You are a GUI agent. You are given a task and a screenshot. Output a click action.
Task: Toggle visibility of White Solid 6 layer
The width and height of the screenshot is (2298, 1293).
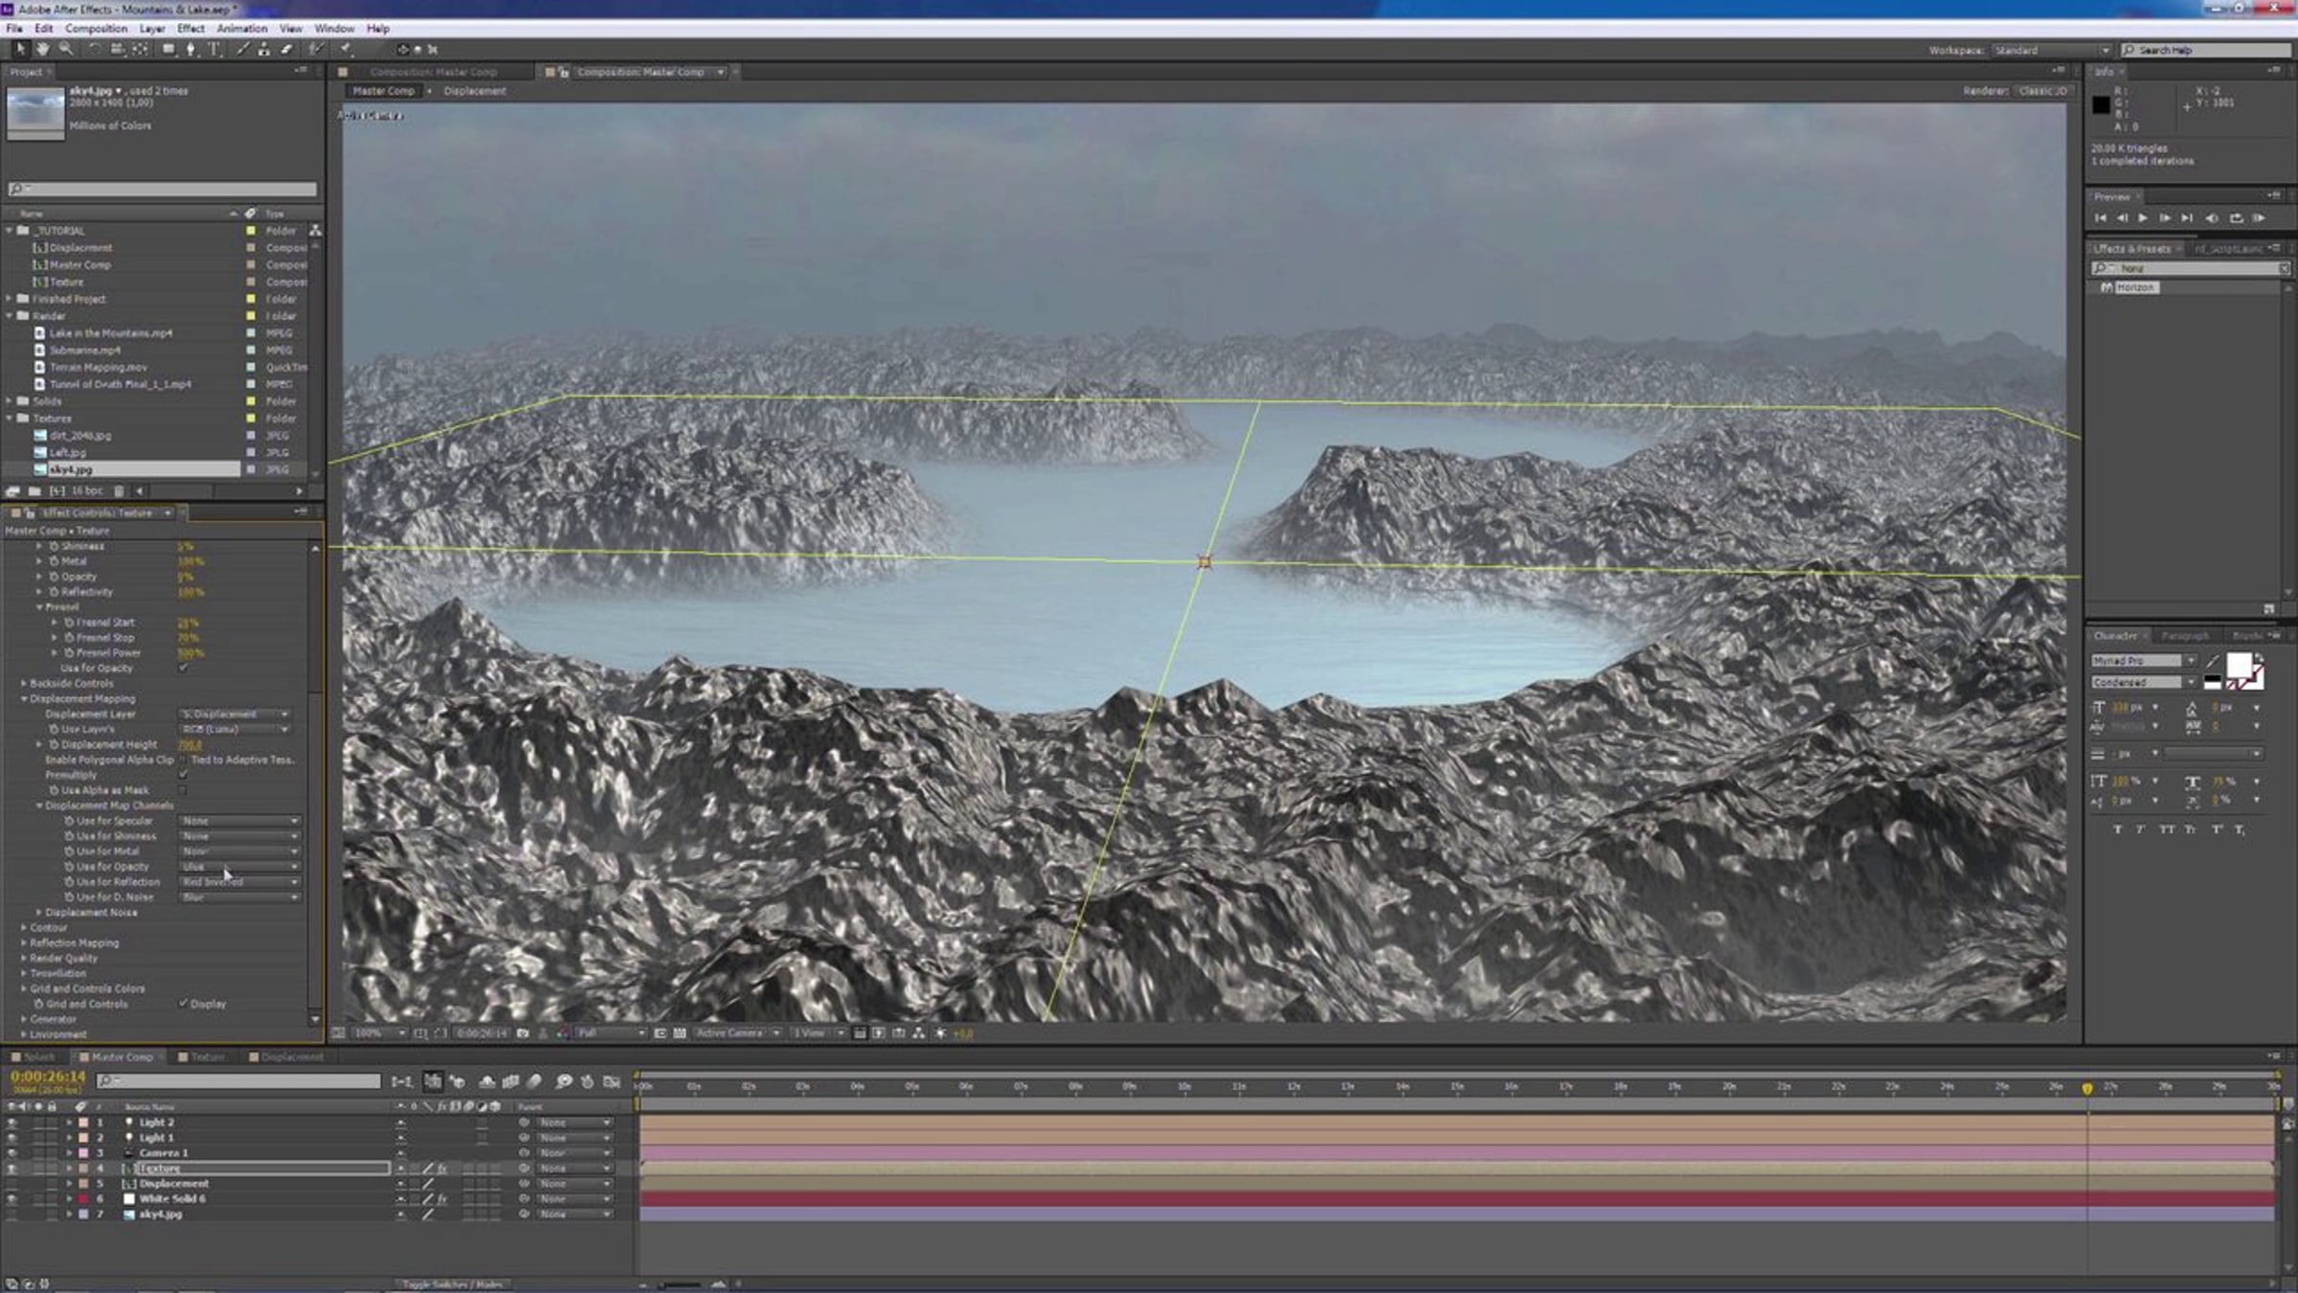pos(11,1199)
